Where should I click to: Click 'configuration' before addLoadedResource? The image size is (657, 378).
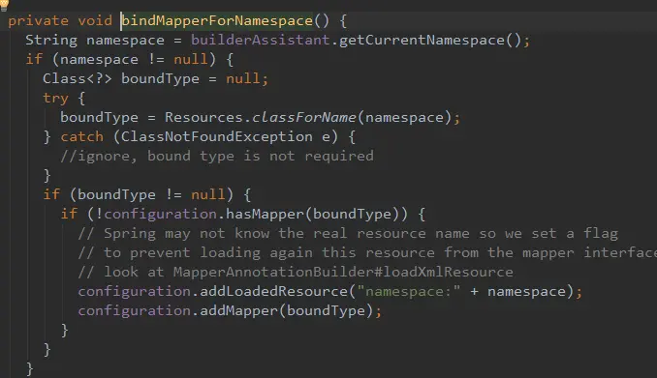pos(134,291)
